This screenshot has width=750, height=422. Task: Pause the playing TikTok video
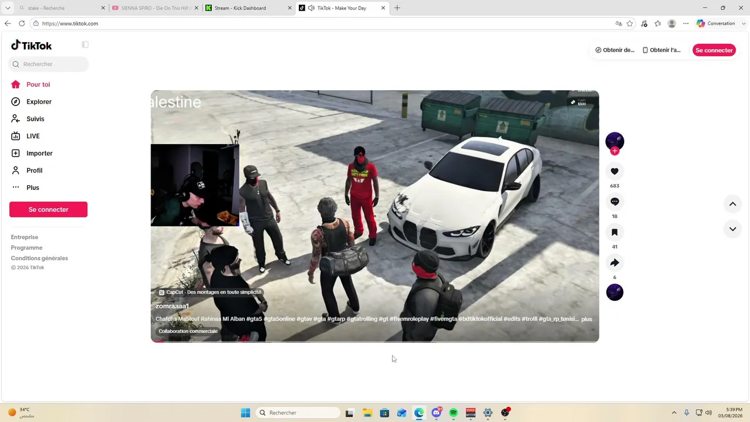375,216
